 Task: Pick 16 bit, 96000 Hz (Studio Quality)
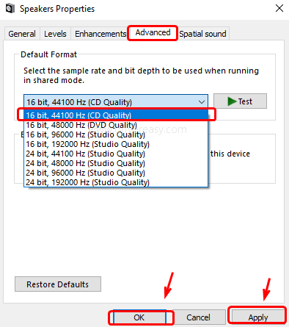[116, 134]
